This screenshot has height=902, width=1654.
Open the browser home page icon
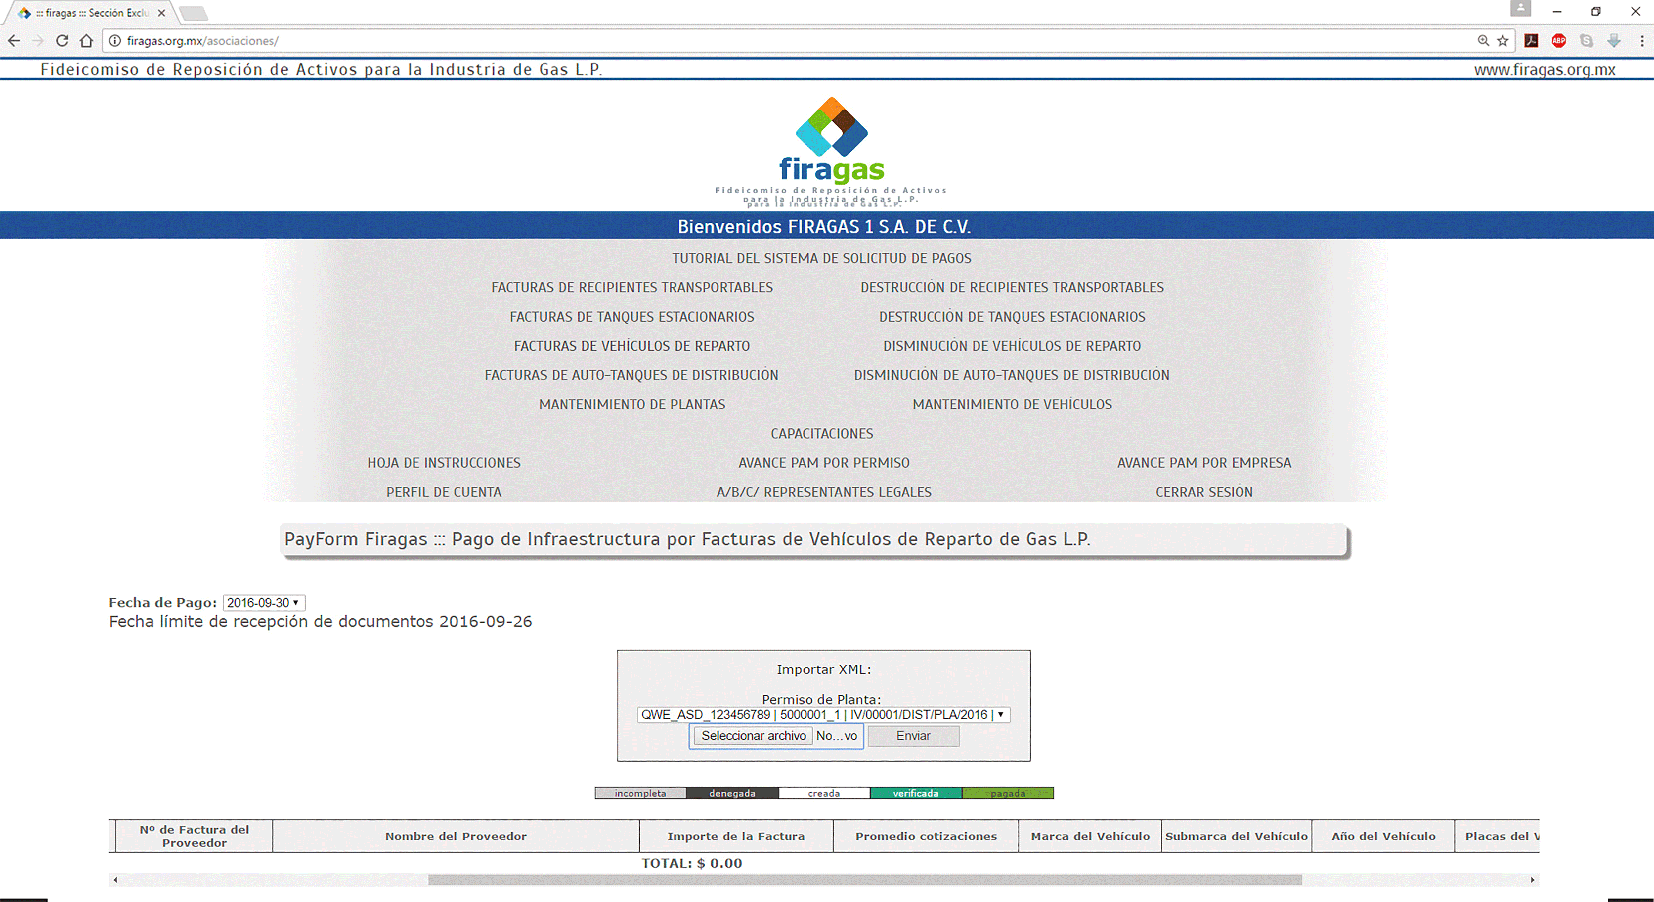(x=86, y=40)
